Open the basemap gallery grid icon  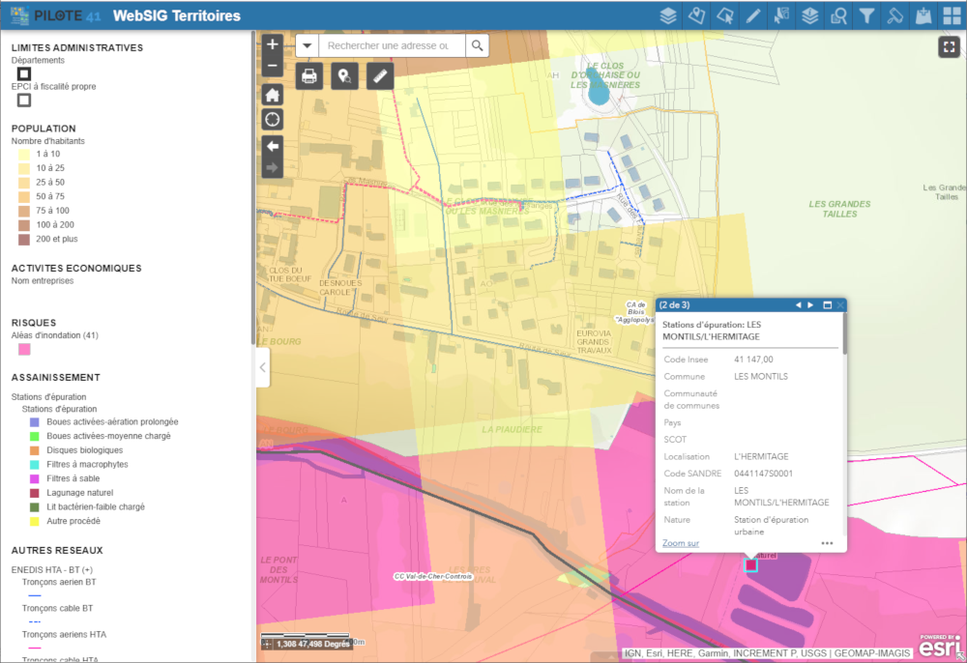(952, 15)
